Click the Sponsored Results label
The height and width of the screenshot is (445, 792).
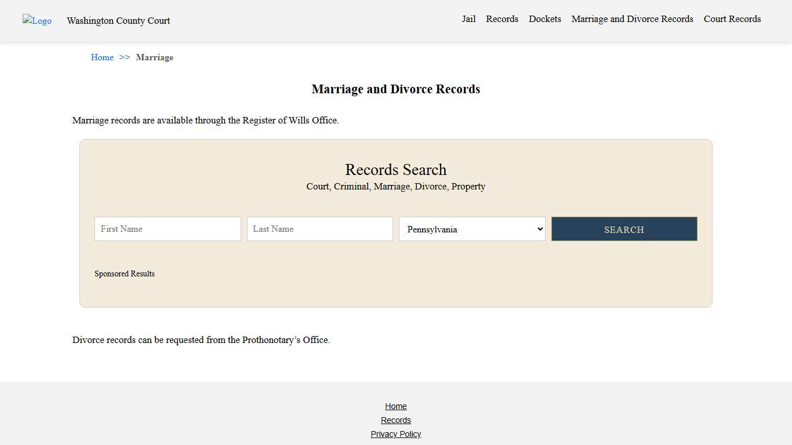point(125,273)
